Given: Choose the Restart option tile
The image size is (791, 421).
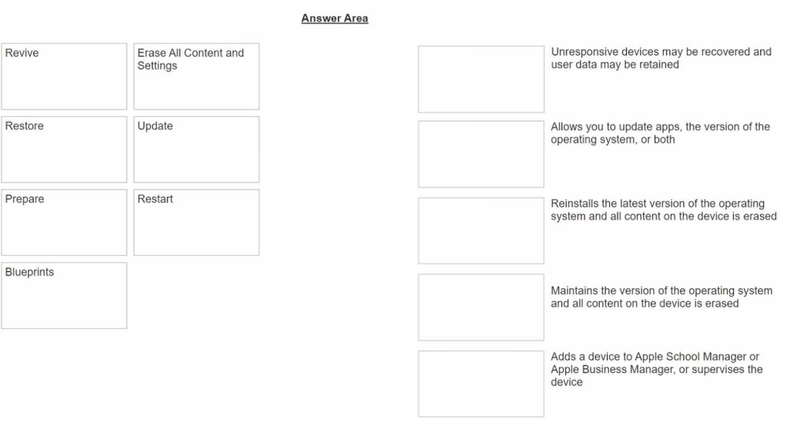Looking at the screenshot, I should coord(197,223).
